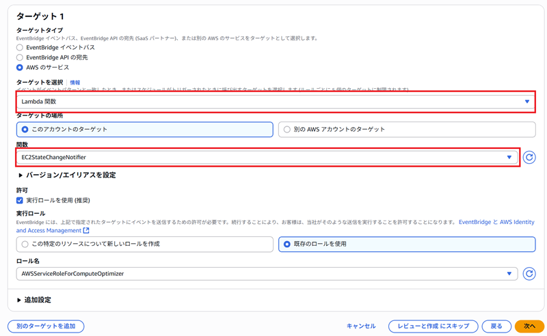Open AWSServiceRoleForComputeOptimizer role dropdown

pyautogui.click(x=267, y=274)
